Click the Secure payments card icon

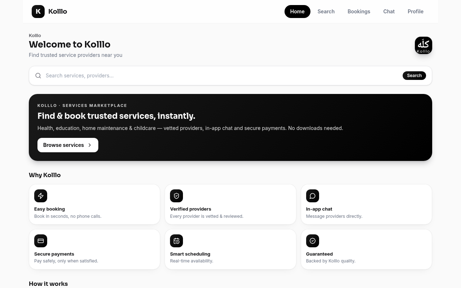coord(41,241)
